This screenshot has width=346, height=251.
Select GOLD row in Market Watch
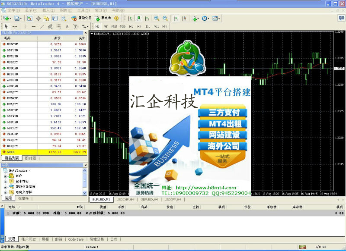(x=44, y=152)
